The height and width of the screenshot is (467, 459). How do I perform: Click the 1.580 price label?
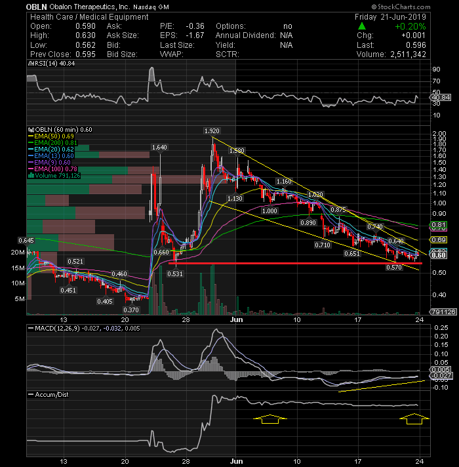point(237,151)
